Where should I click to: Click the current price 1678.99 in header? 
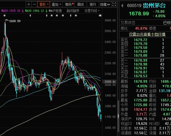pos(139,14)
